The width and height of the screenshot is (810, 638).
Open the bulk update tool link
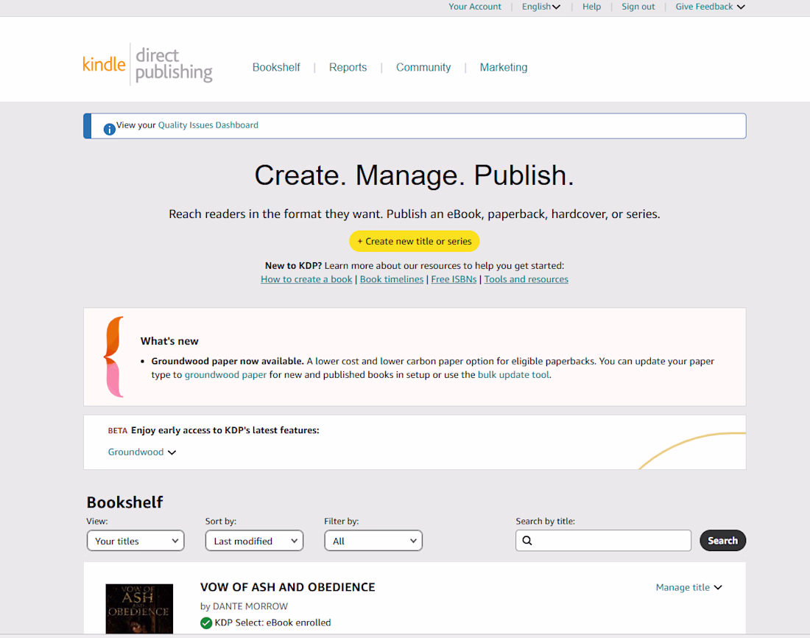pos(513,375)
